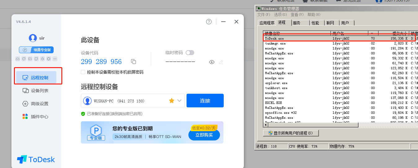
Task: Switch to the 应用程序 tab in Task Manager
Action: (x=267, y=23)
